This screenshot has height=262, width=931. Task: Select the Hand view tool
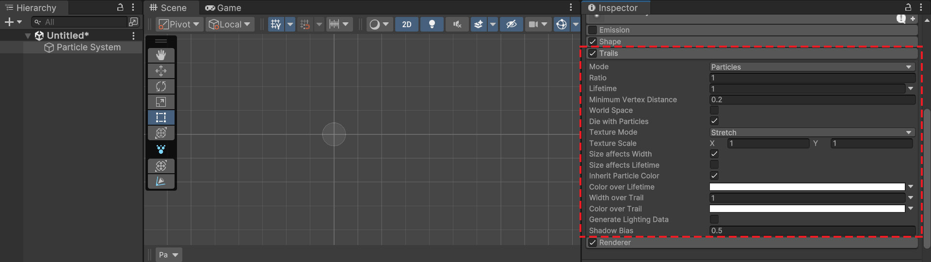click(161, 55)
